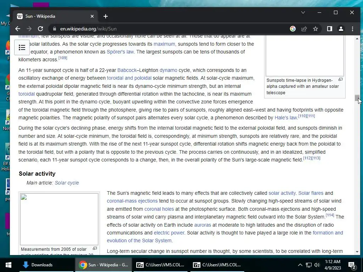Enlarge the solar cycle measurements image icon
This screenshot has height=272, width=363.
95,248
